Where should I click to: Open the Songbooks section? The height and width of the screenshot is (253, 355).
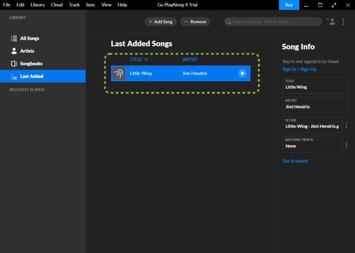pyautogui.click(x=31, y=64)
